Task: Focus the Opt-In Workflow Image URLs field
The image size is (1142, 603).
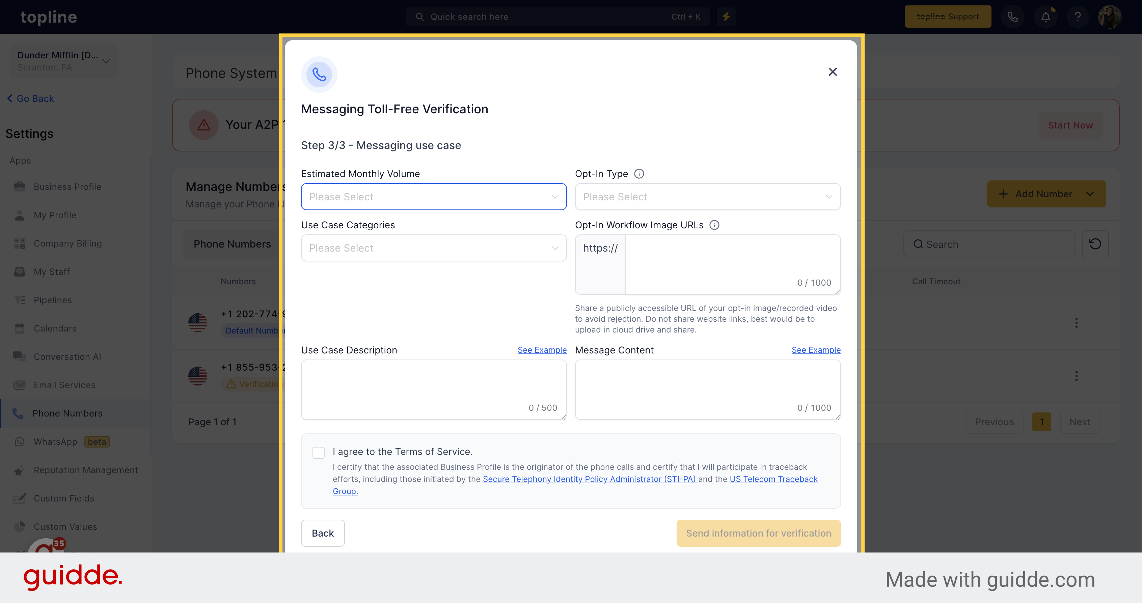Action: [733, 264]
